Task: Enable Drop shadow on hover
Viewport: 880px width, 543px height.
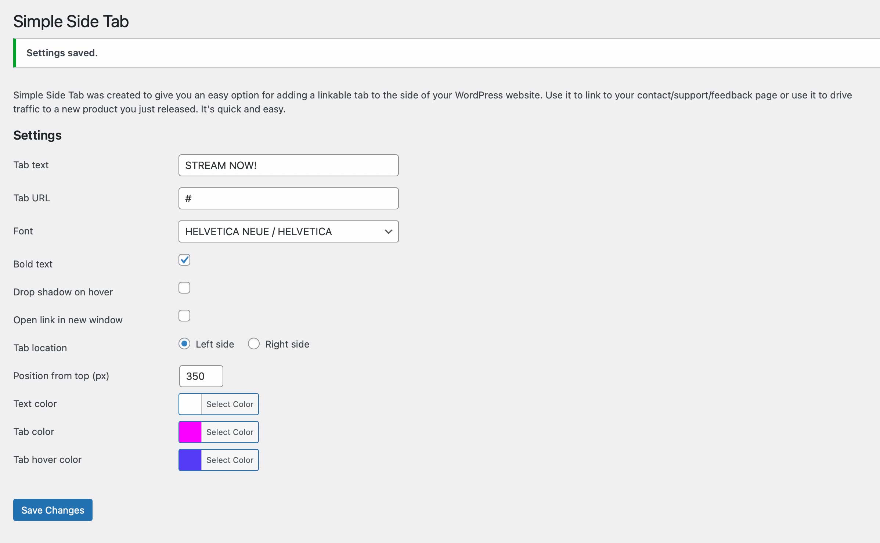Action: pyautogui.click(x=184, y=287)
